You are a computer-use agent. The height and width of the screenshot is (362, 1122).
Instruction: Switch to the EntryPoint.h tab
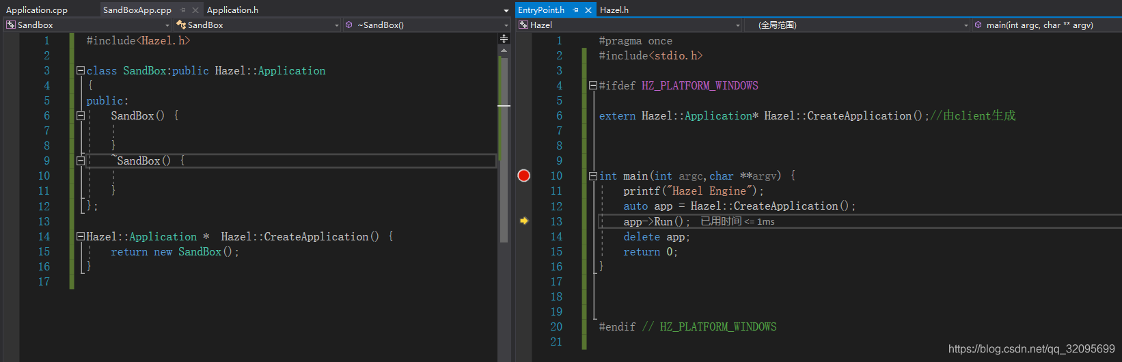click(x=541, y=10)
